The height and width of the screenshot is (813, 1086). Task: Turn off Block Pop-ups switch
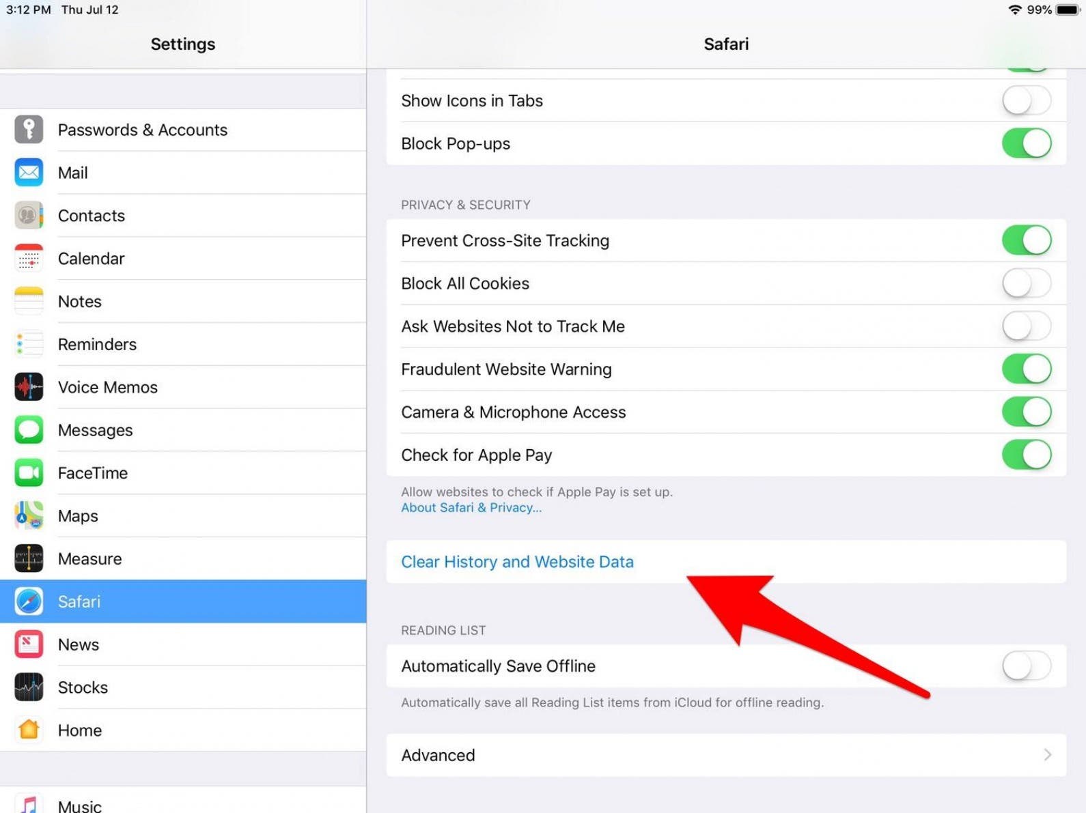(1027, 143)
